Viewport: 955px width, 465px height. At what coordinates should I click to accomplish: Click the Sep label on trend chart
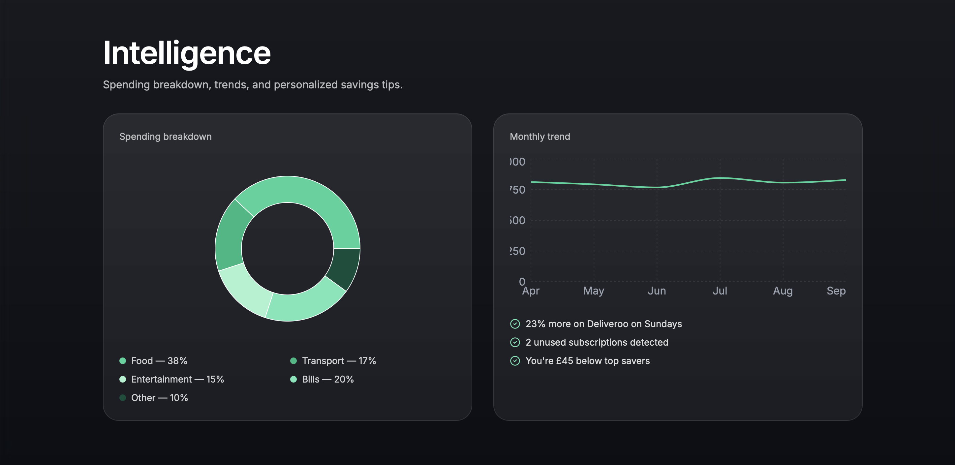click(x=836, y=291)
